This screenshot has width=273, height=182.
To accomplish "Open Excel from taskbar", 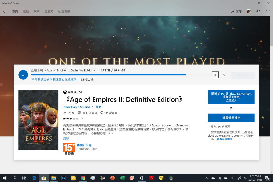I will point(122,178).
